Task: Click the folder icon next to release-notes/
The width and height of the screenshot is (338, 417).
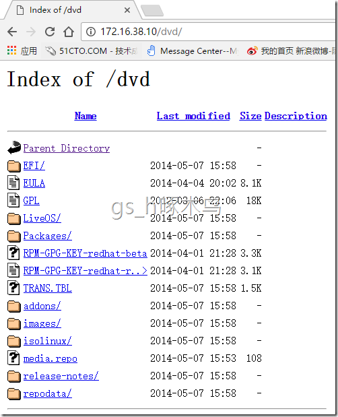Action: tap(14, 377)
